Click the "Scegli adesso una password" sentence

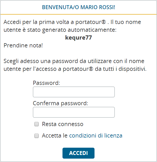click(52, 61)
